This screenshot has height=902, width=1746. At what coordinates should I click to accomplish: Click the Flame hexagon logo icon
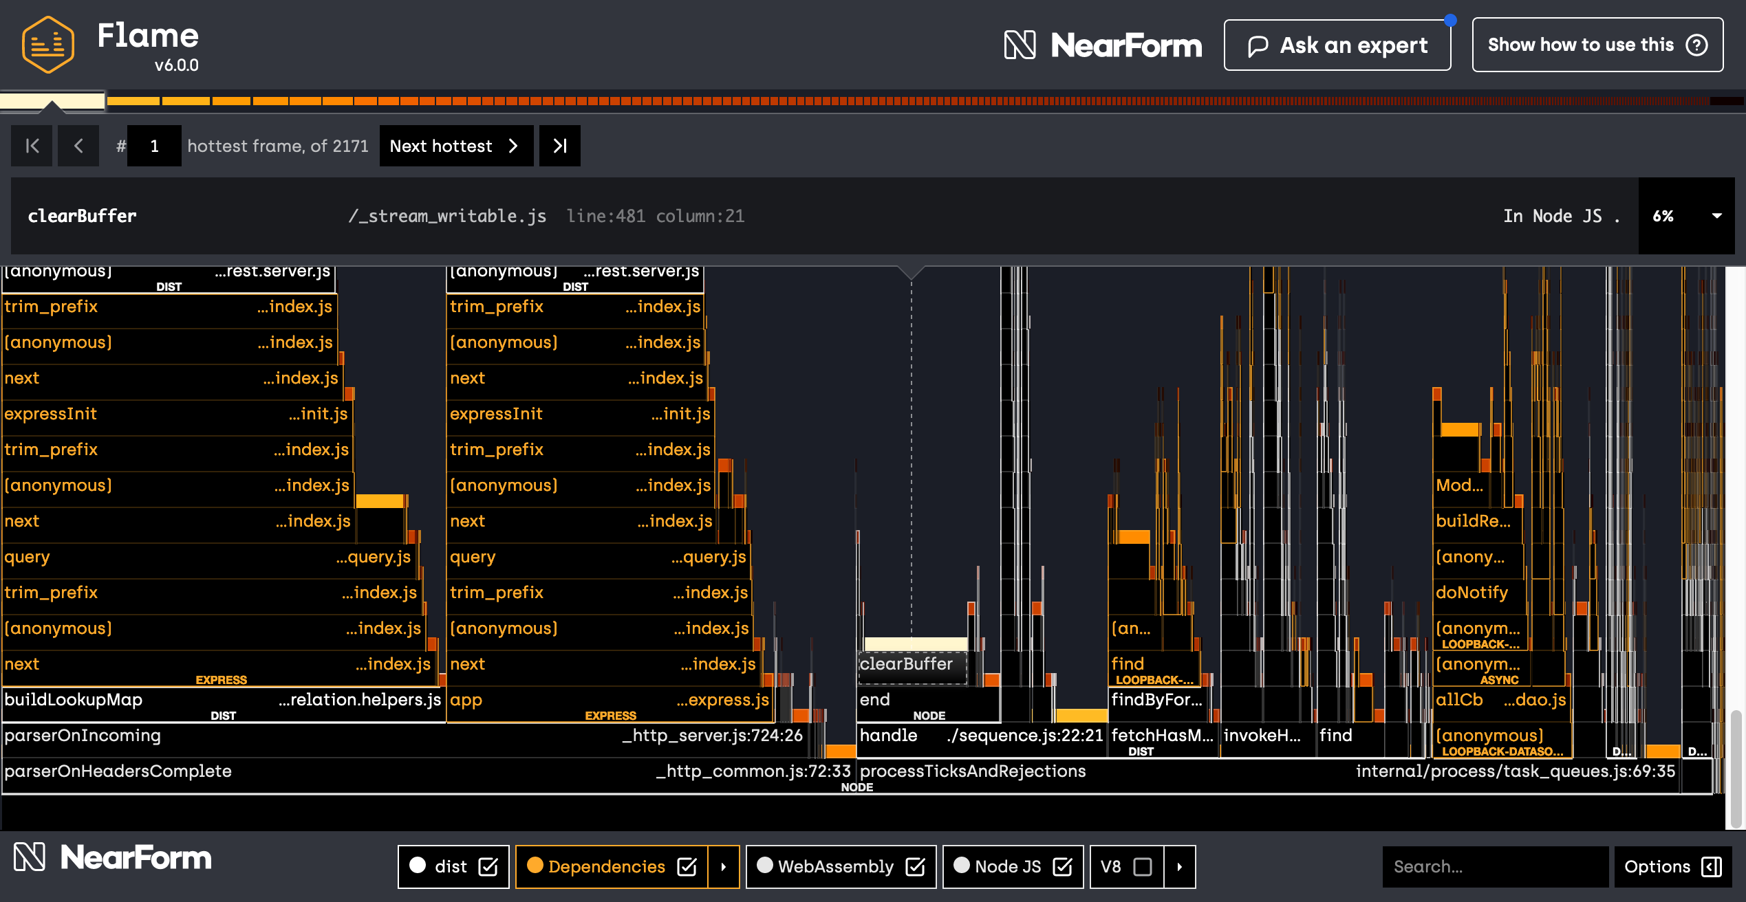(47, 45)
